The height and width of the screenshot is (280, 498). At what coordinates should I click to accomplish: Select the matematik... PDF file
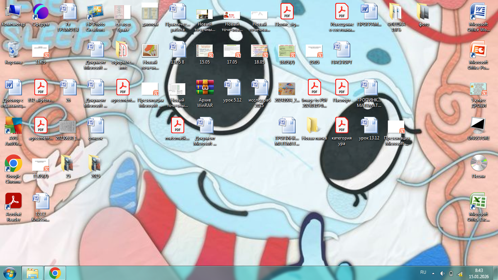pyautogui.click(x=178, y=129)
